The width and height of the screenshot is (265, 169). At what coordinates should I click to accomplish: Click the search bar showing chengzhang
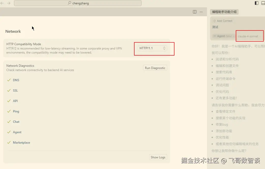78,3
